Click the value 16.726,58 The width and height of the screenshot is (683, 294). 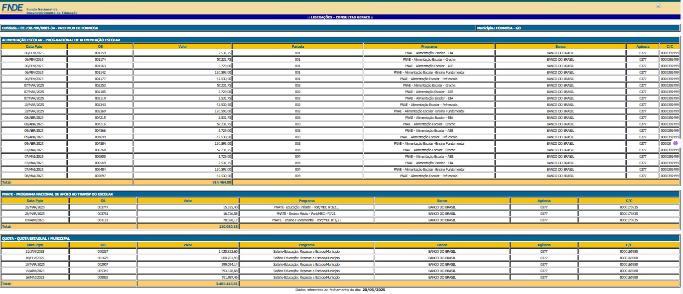[x=230, y=213]
